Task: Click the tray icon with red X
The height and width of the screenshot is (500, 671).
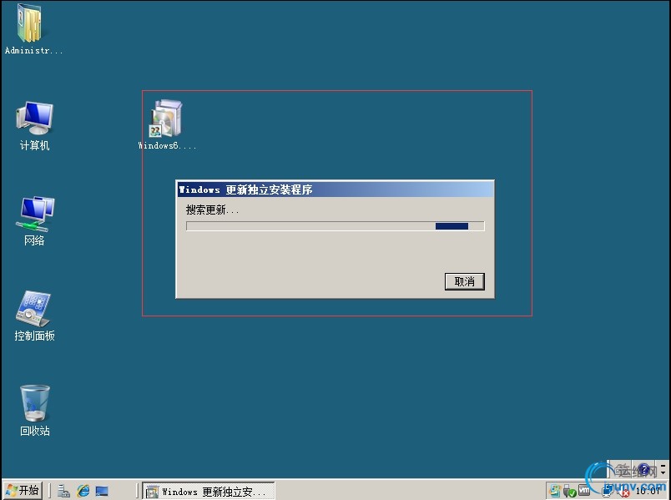Action: [623, 492]
